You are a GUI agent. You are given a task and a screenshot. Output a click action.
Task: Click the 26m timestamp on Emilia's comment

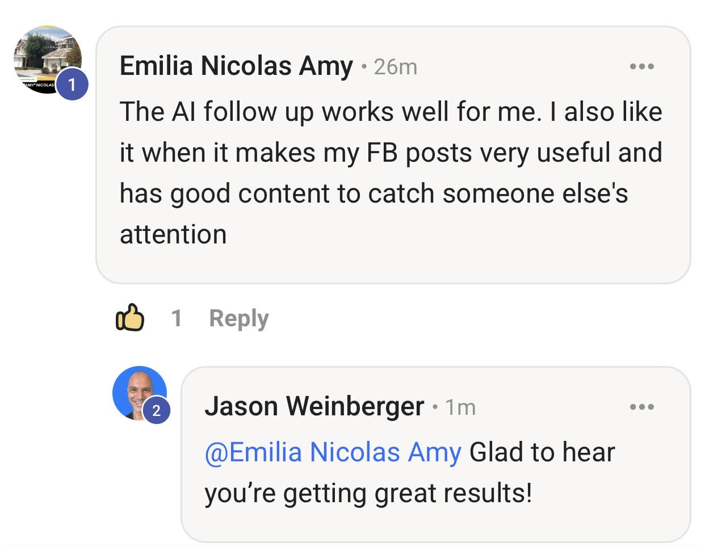click(396, 67)
